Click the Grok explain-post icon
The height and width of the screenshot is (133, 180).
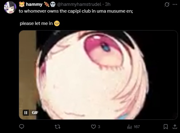point(167,5)
